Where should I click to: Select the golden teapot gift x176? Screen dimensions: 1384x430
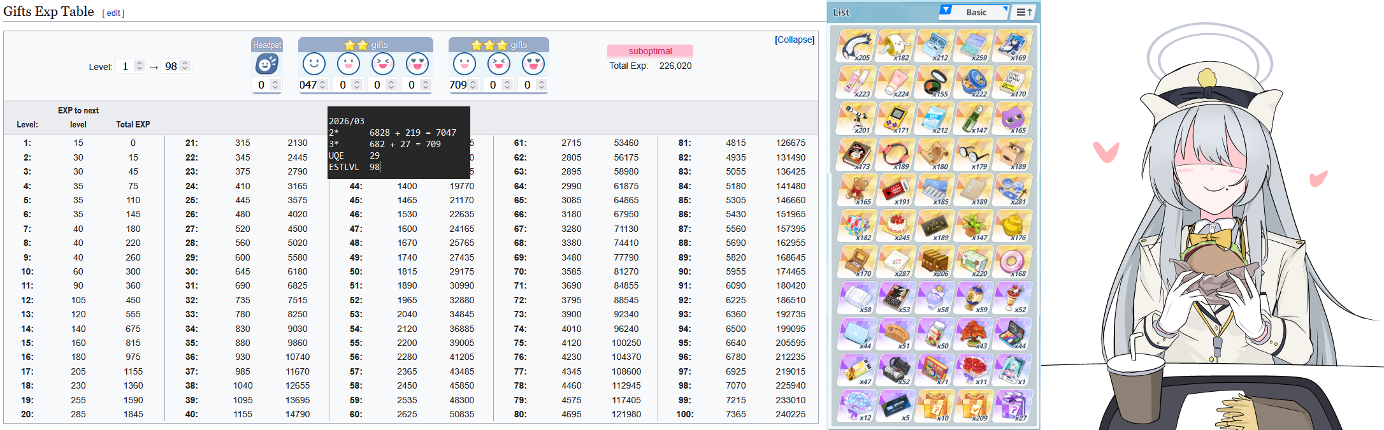click(1013, 226)
